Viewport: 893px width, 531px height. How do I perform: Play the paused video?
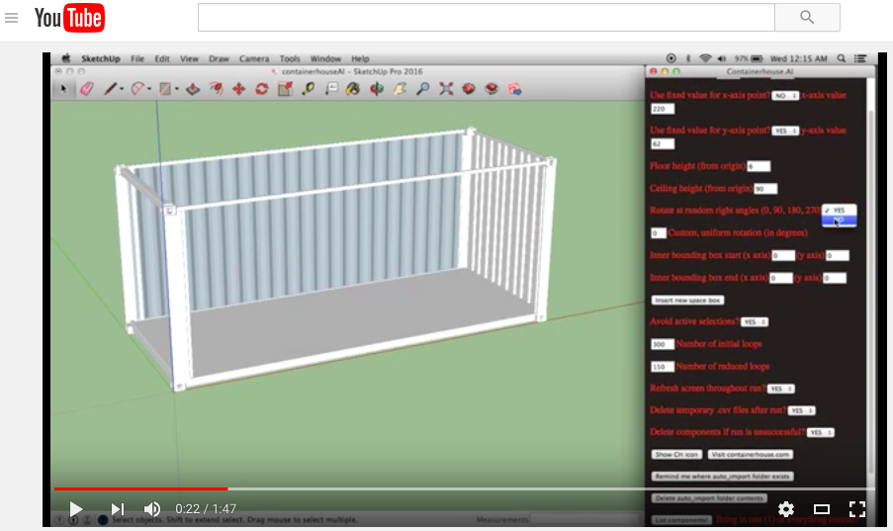click(75, 509)
